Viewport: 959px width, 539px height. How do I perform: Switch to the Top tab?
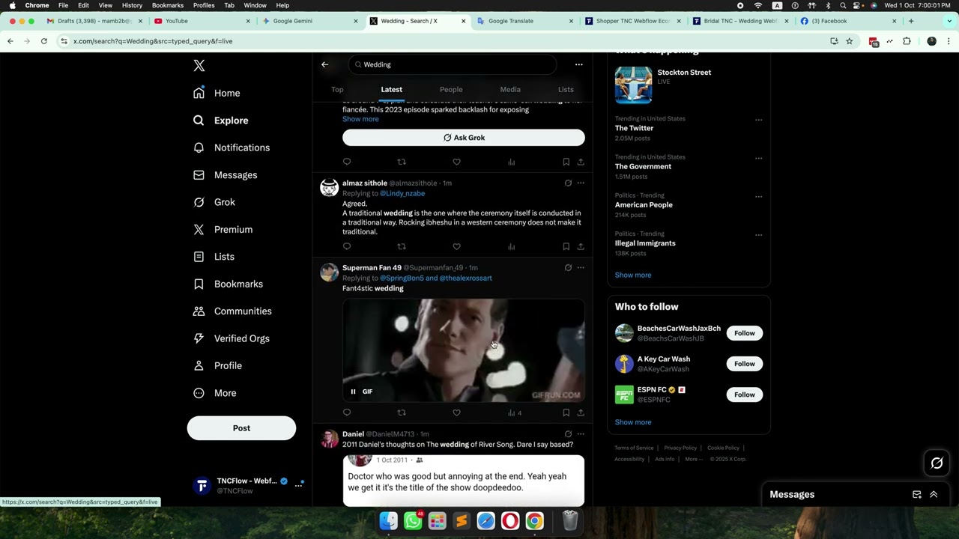337,89
